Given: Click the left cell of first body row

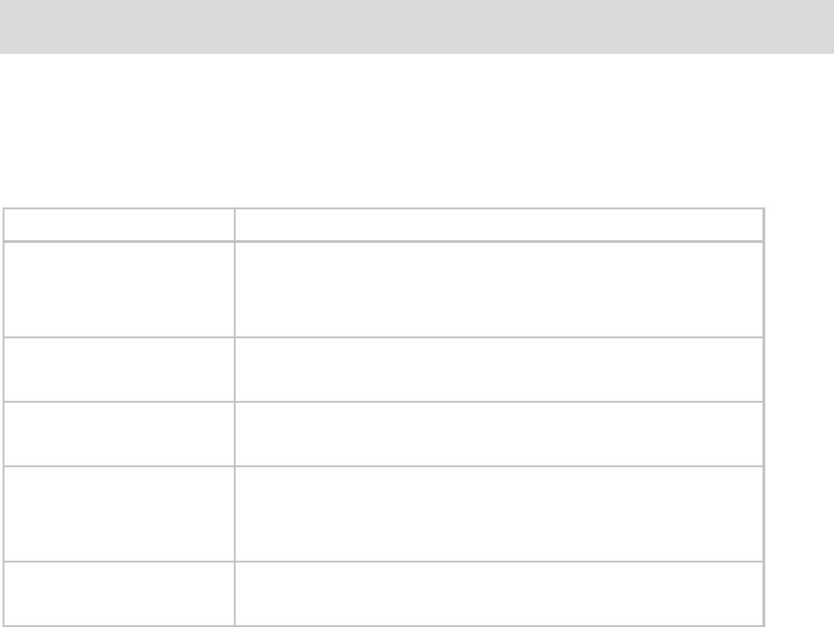Looking at the screenshot, I should point(119,290).
